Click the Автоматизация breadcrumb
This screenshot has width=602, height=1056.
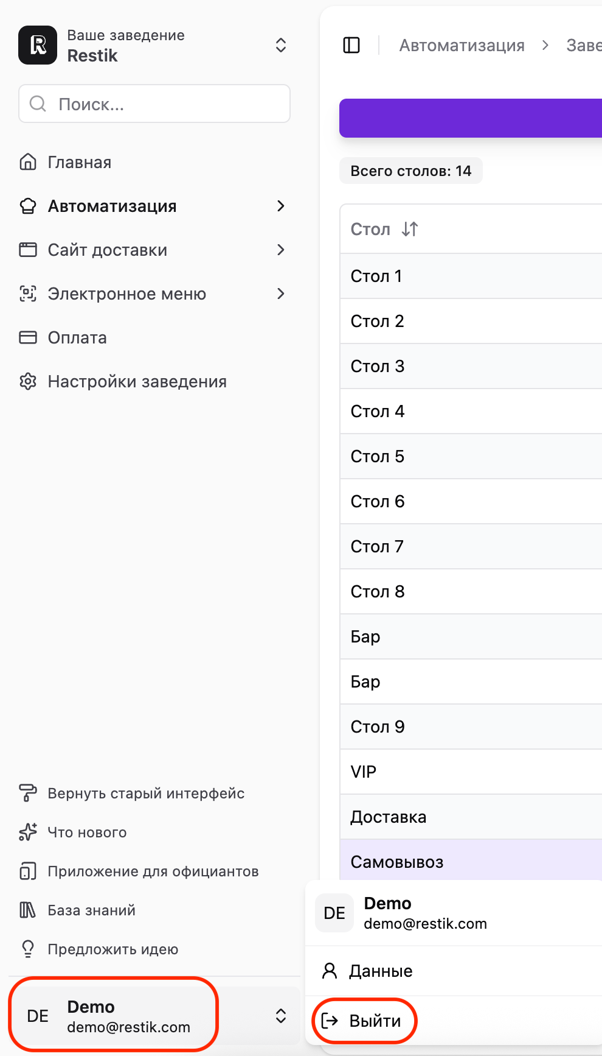(x=462, y=45)
